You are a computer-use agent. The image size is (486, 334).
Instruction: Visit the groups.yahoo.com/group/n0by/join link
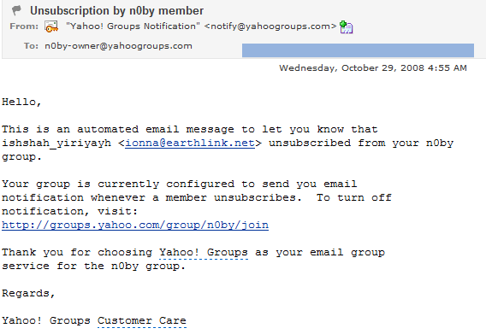click(x=135, y=225)
